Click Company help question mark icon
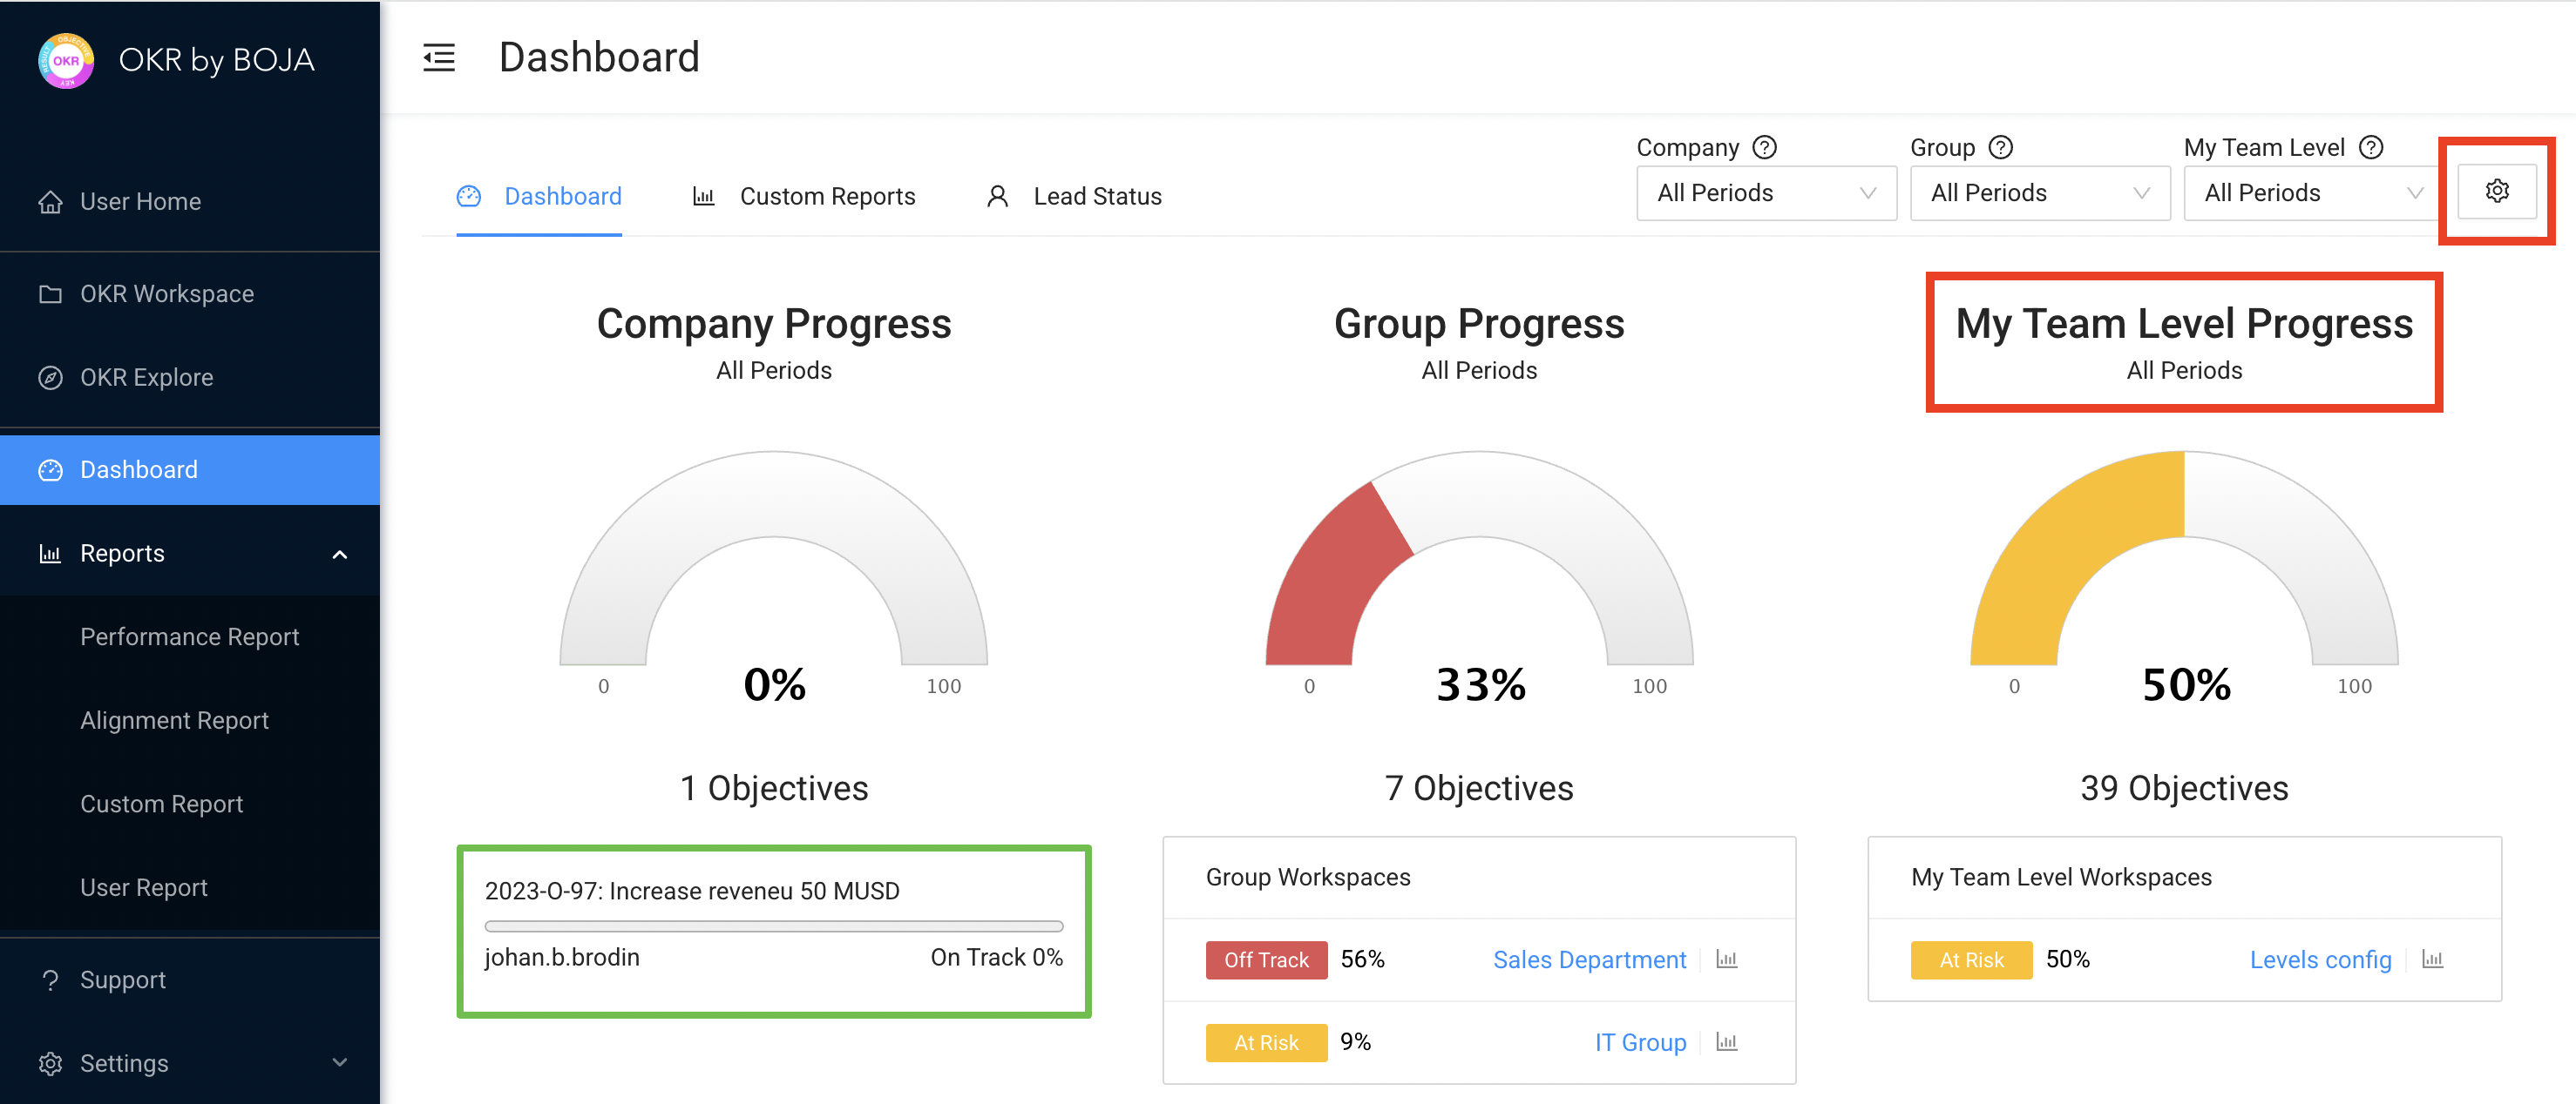This screenshot has height=1104, width=2576. click(1765, 148)
